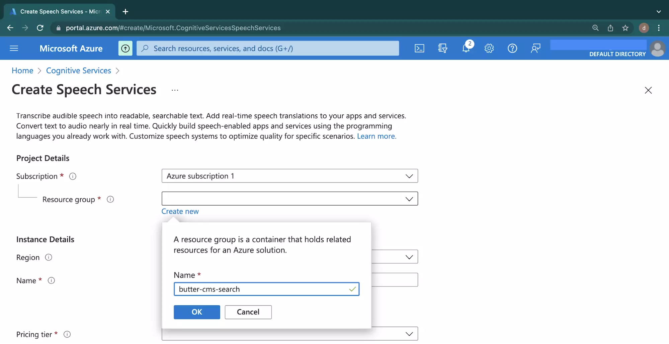Go back in the browser
The width and height of the screenshot is (669, 344).
[10, 28]
